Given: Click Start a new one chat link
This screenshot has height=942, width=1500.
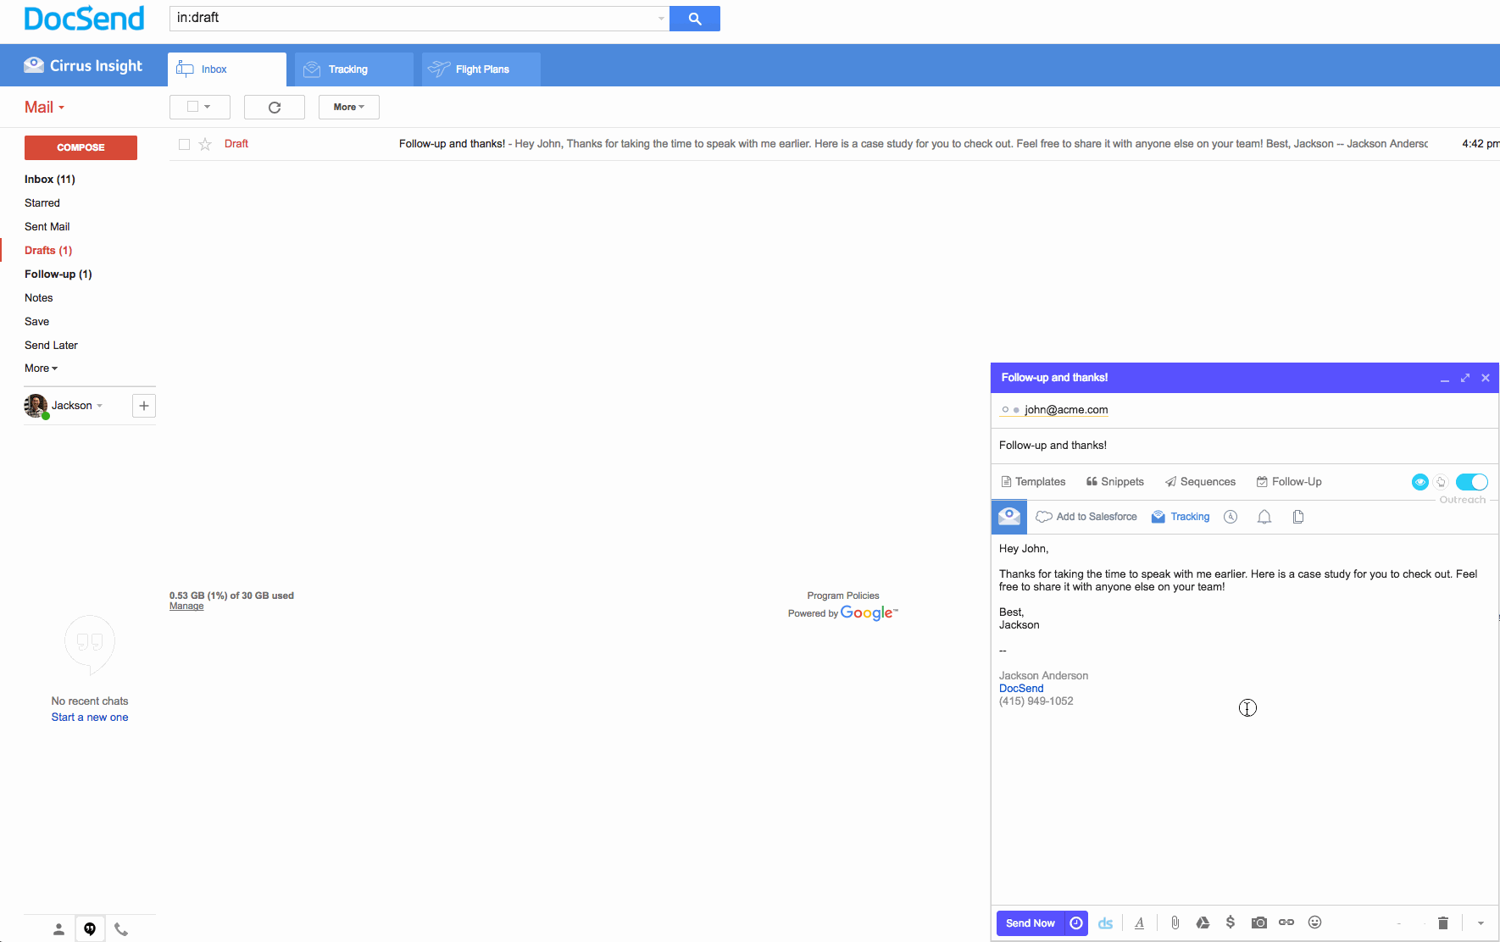Looking at the screenshot, I should pyautogui.click(x=90, y=718).
